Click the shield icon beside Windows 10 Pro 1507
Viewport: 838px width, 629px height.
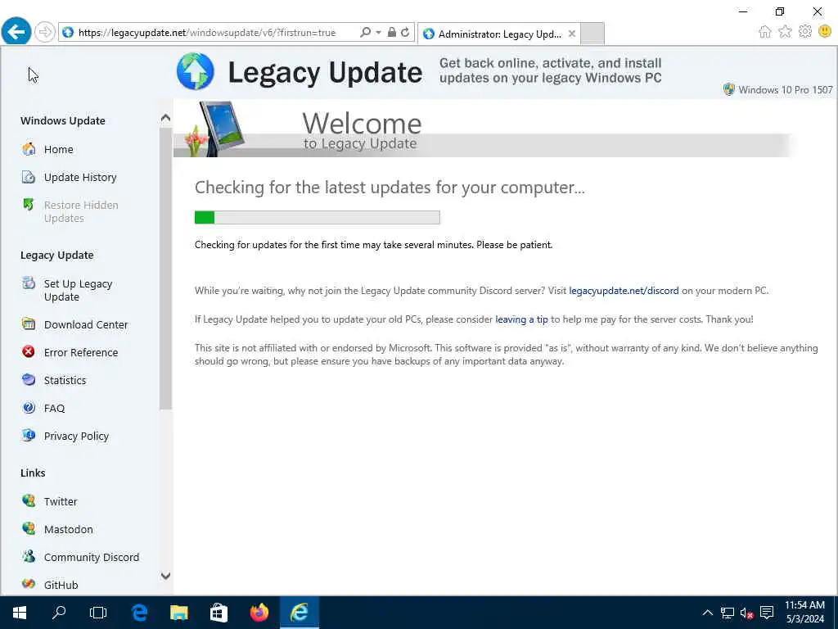728,89
